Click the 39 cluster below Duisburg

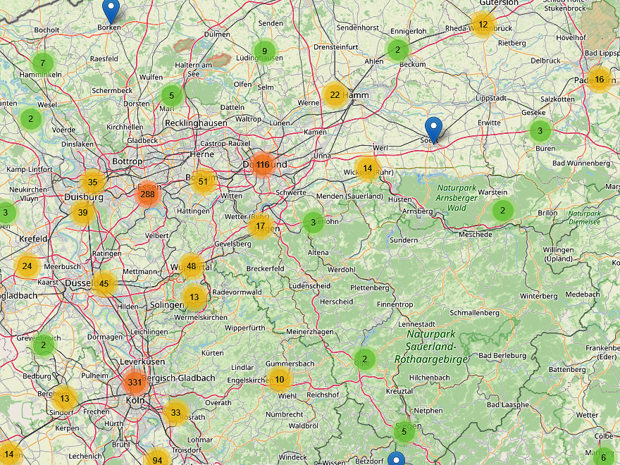[x=83, y=213]
